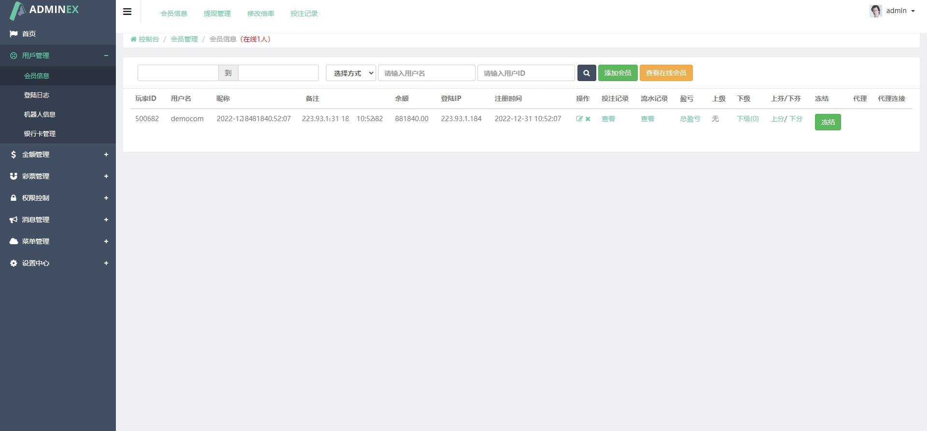
Task: Click the 冻结 button for democom
Action: [828, 122]
